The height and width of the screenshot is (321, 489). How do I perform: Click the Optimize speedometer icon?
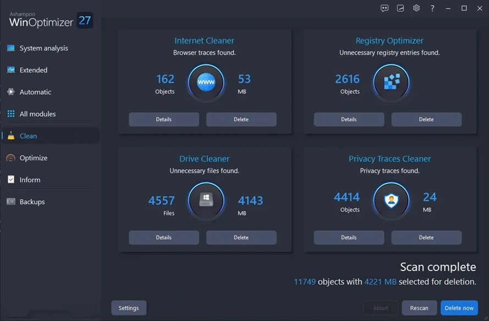[x=11, y=158]
